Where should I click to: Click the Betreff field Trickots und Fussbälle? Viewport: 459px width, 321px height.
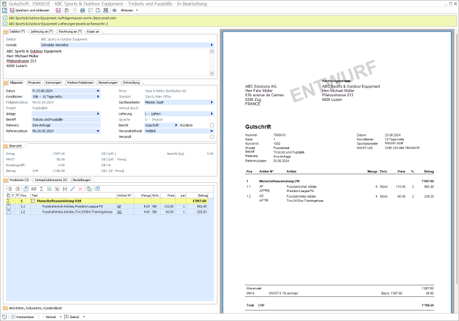coord(66,120)
